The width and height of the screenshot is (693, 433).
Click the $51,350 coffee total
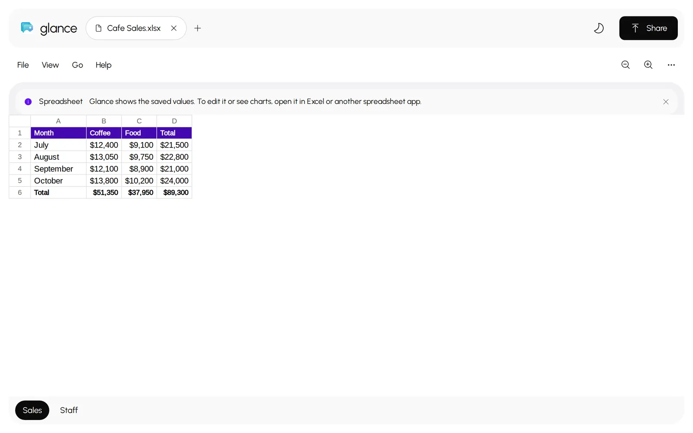pyautogui.click(x=104, y=193)
